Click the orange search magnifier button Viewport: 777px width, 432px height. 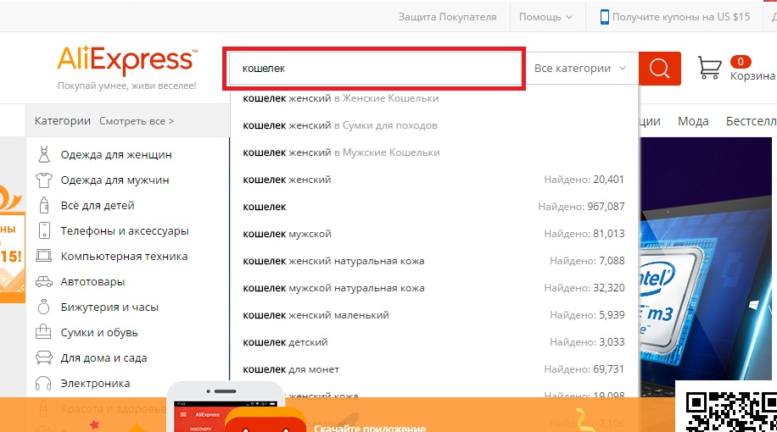pyautogui.click(x=659, y=69)
